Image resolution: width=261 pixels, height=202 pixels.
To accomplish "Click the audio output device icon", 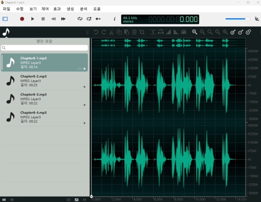I will pyautogui.click(x=257, y=19).
